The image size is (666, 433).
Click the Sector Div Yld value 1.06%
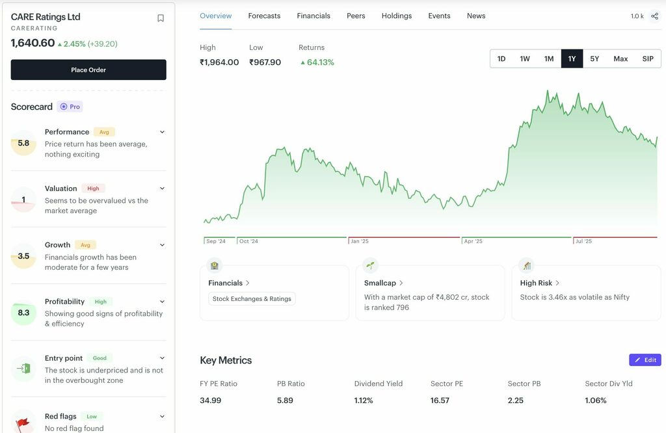(x=596, y=400)
